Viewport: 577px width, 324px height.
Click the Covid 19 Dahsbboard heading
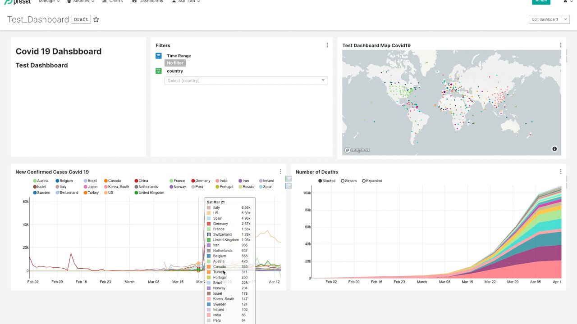point(59,51)
